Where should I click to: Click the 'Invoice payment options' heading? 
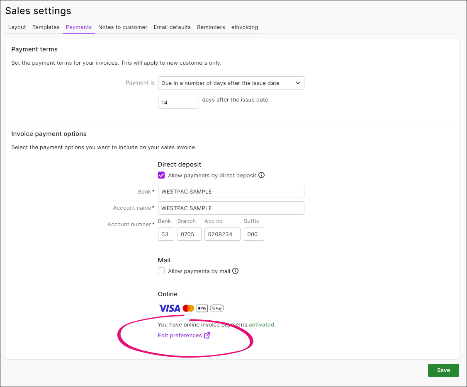tap(49, 134)
